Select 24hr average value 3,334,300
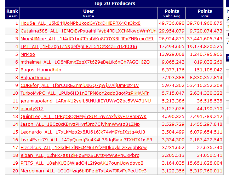229x177 pixels. click(173, 140)
